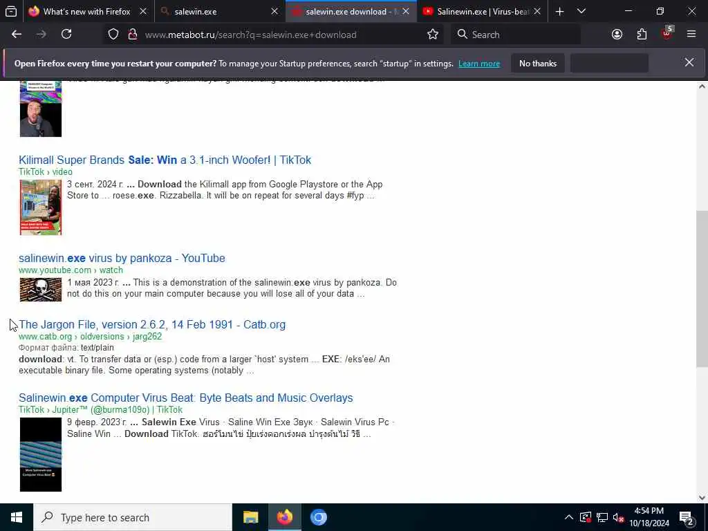Click the Firefox taskbar icon
The height and width of the screenshot is (531, 708).
[x=284, y=517]
